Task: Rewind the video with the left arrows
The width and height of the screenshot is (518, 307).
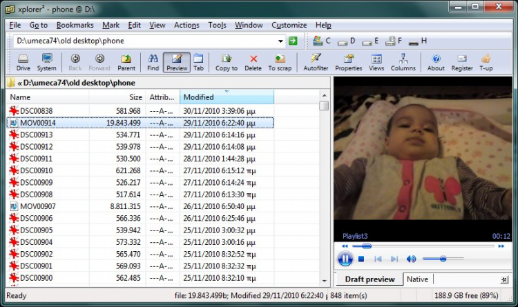Action: (345, 246)
